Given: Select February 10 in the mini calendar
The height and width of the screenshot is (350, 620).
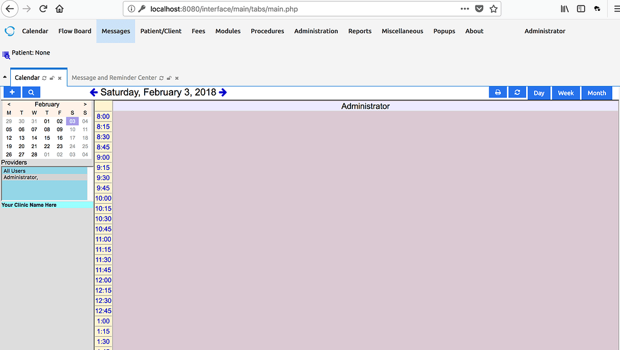Looking at the screenshot, I should click(72, 129).
